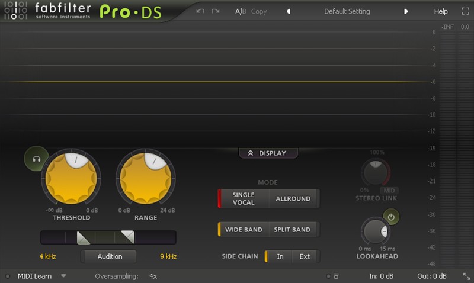Toggle full screen mode icon

click(465, 11)
